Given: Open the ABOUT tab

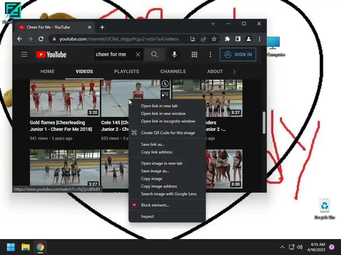Looking at the screenshot, I should [x=215, y=72].
